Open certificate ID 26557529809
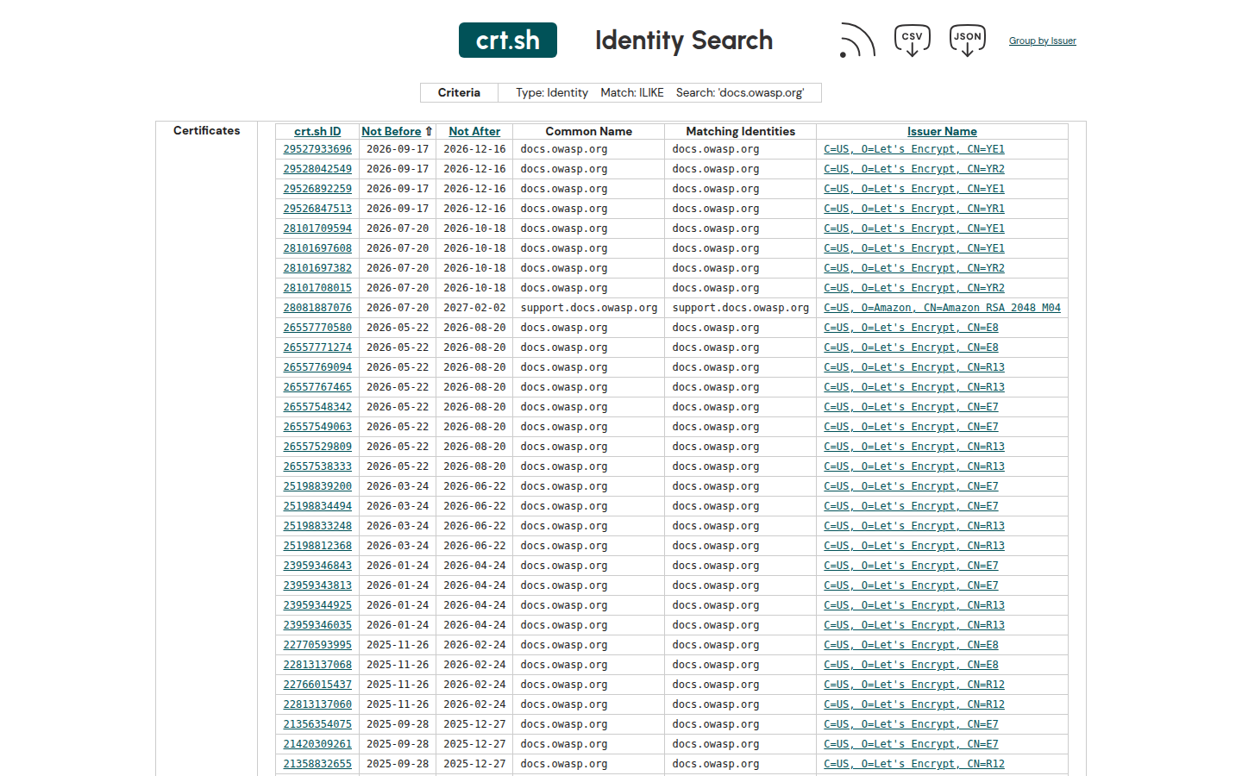Screen dimensions: 1242x776 pyautogui.click(x=317, y=447)
